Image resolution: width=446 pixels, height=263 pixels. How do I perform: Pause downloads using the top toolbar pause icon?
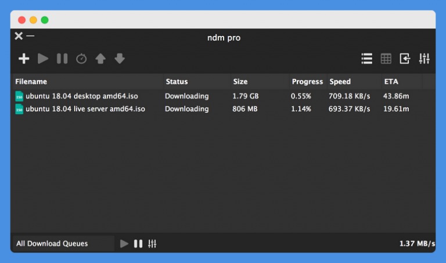[x=62, y=59]
